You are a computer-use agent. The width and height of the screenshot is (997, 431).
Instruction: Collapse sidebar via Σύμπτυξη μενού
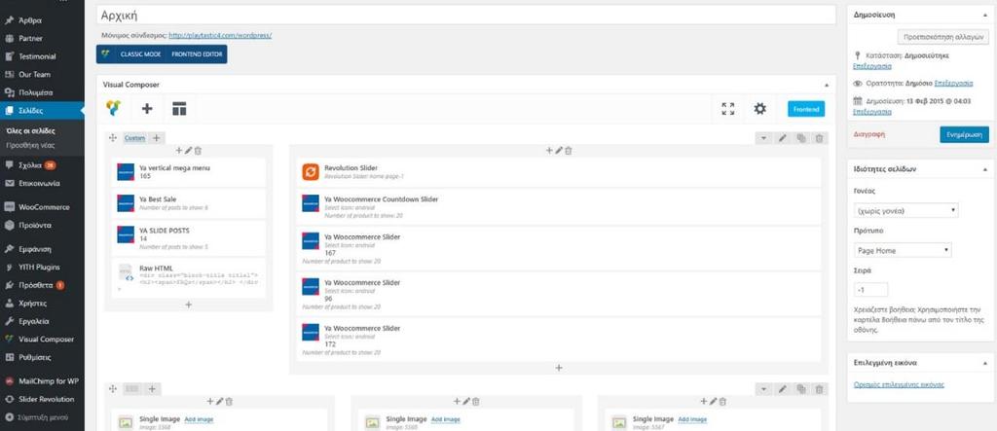pyautogui.click(x=42, y=417)
